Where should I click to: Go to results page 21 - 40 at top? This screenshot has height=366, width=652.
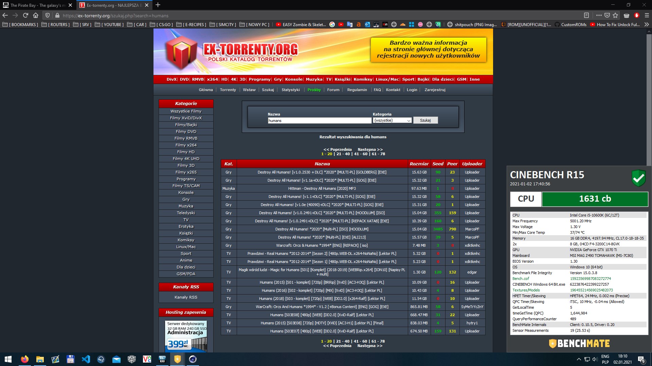(x=343, y=154)
